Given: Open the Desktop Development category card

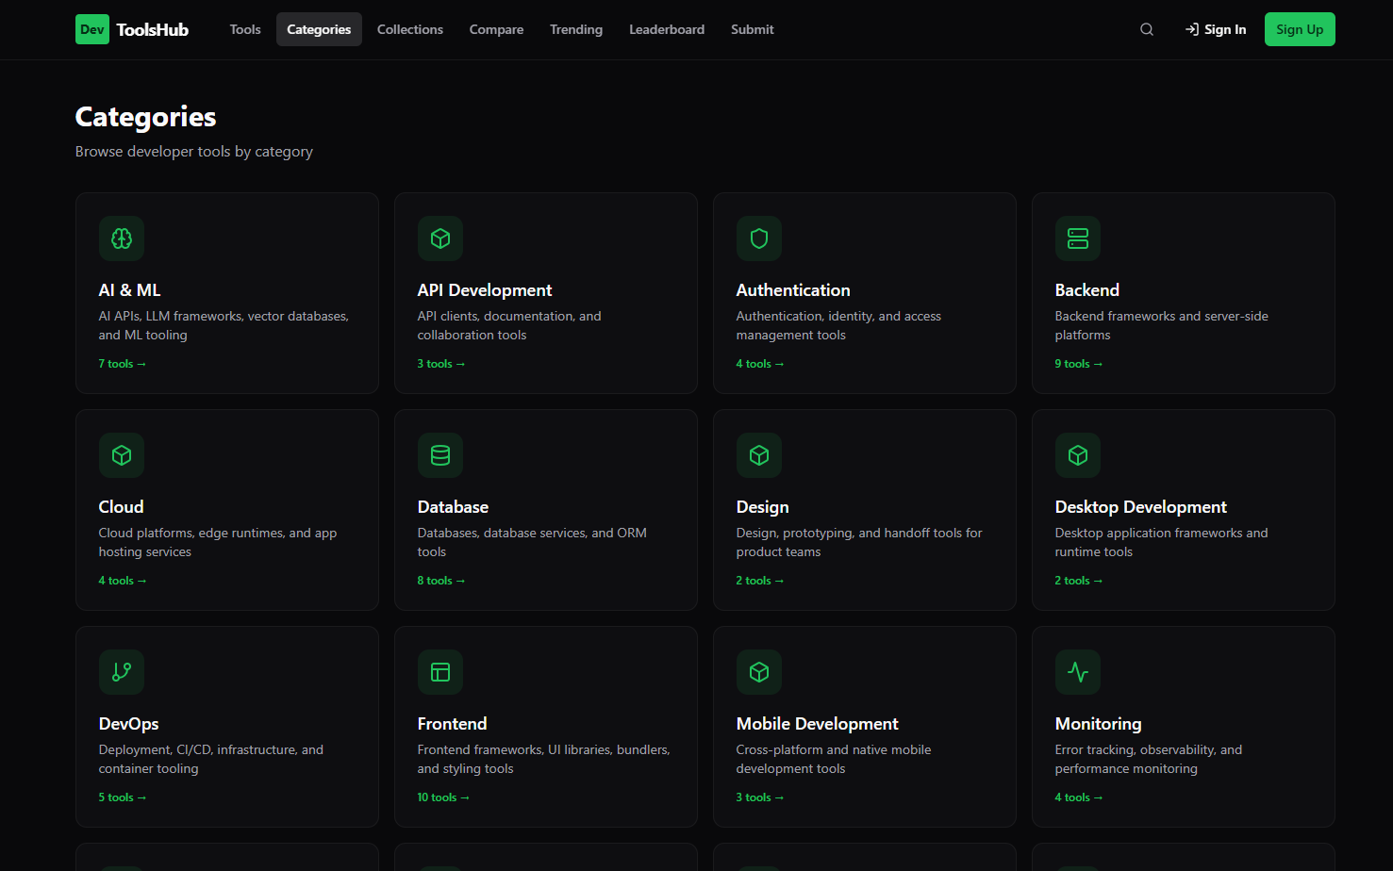Looking at the screenshot, I should [1183, 510].
